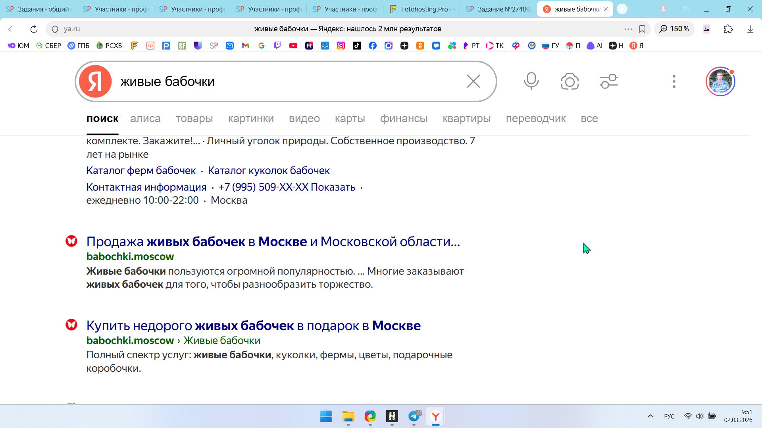The width and height of the screenshot is (762, 428).
Task: Show hidden system tray icons chevron
Action: click(x=650, y=416)
